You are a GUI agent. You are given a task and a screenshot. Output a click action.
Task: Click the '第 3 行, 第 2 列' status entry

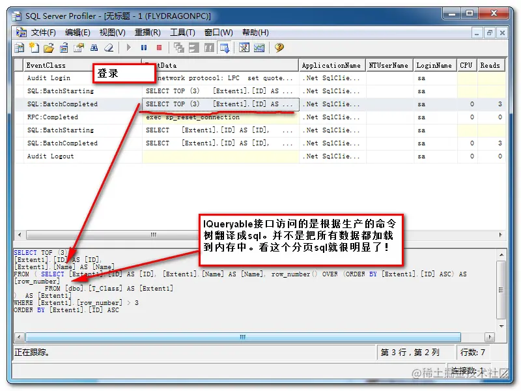(x=410, y=353)
